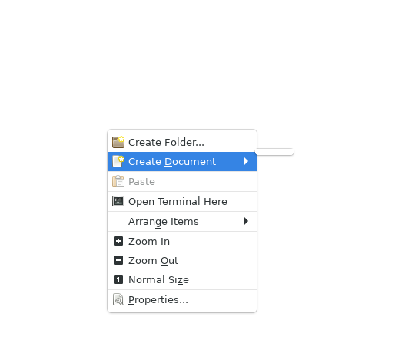Viewport: 415px width, 363px height.
Task: Expand the Create Document submenu arrow
Action: tap(246, 161)
